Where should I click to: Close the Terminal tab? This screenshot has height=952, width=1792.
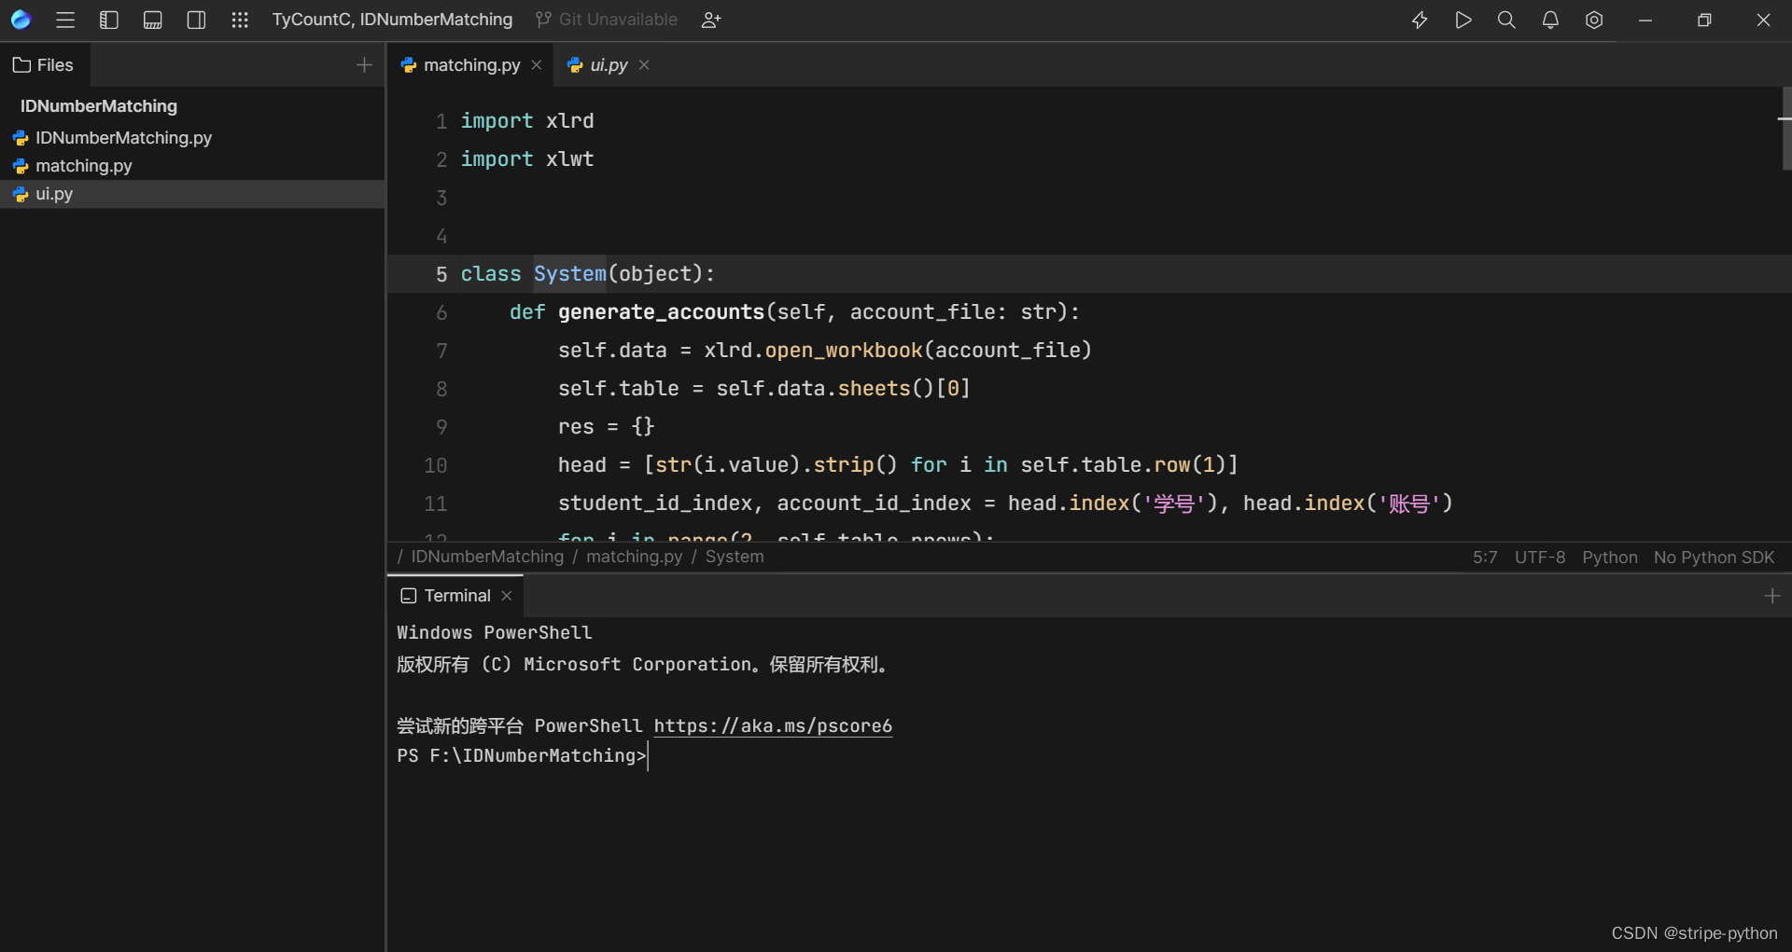pyautogui.click(x=507, y=596)
